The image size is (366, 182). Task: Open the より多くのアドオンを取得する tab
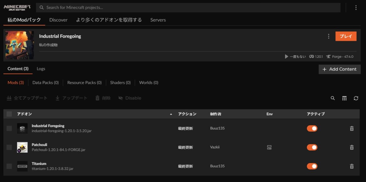point(109,20)
